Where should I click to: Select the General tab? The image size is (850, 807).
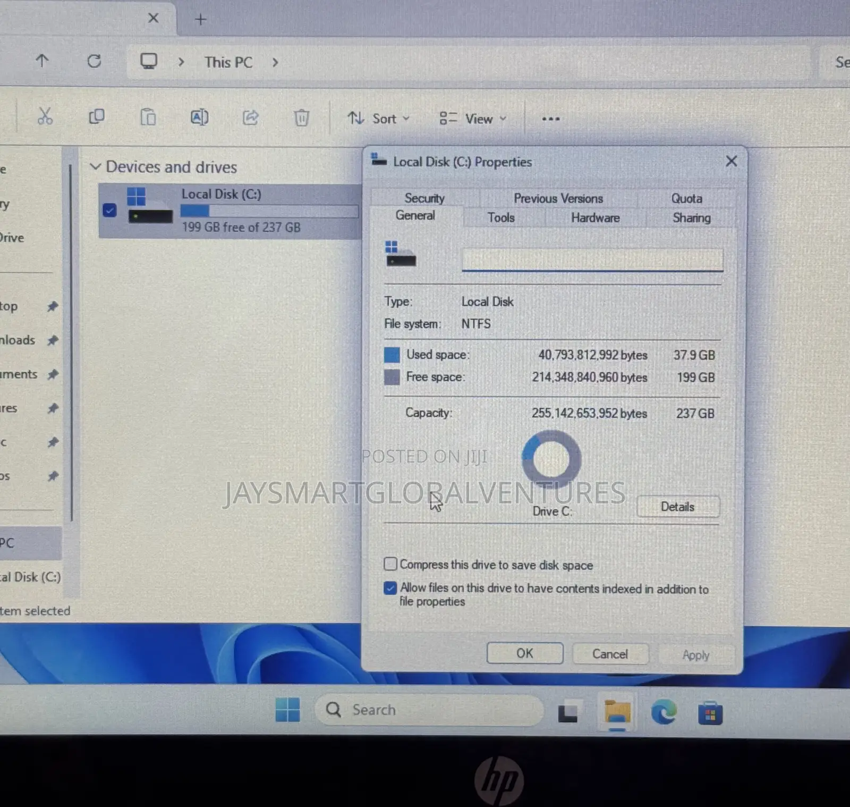coord(415,215)
